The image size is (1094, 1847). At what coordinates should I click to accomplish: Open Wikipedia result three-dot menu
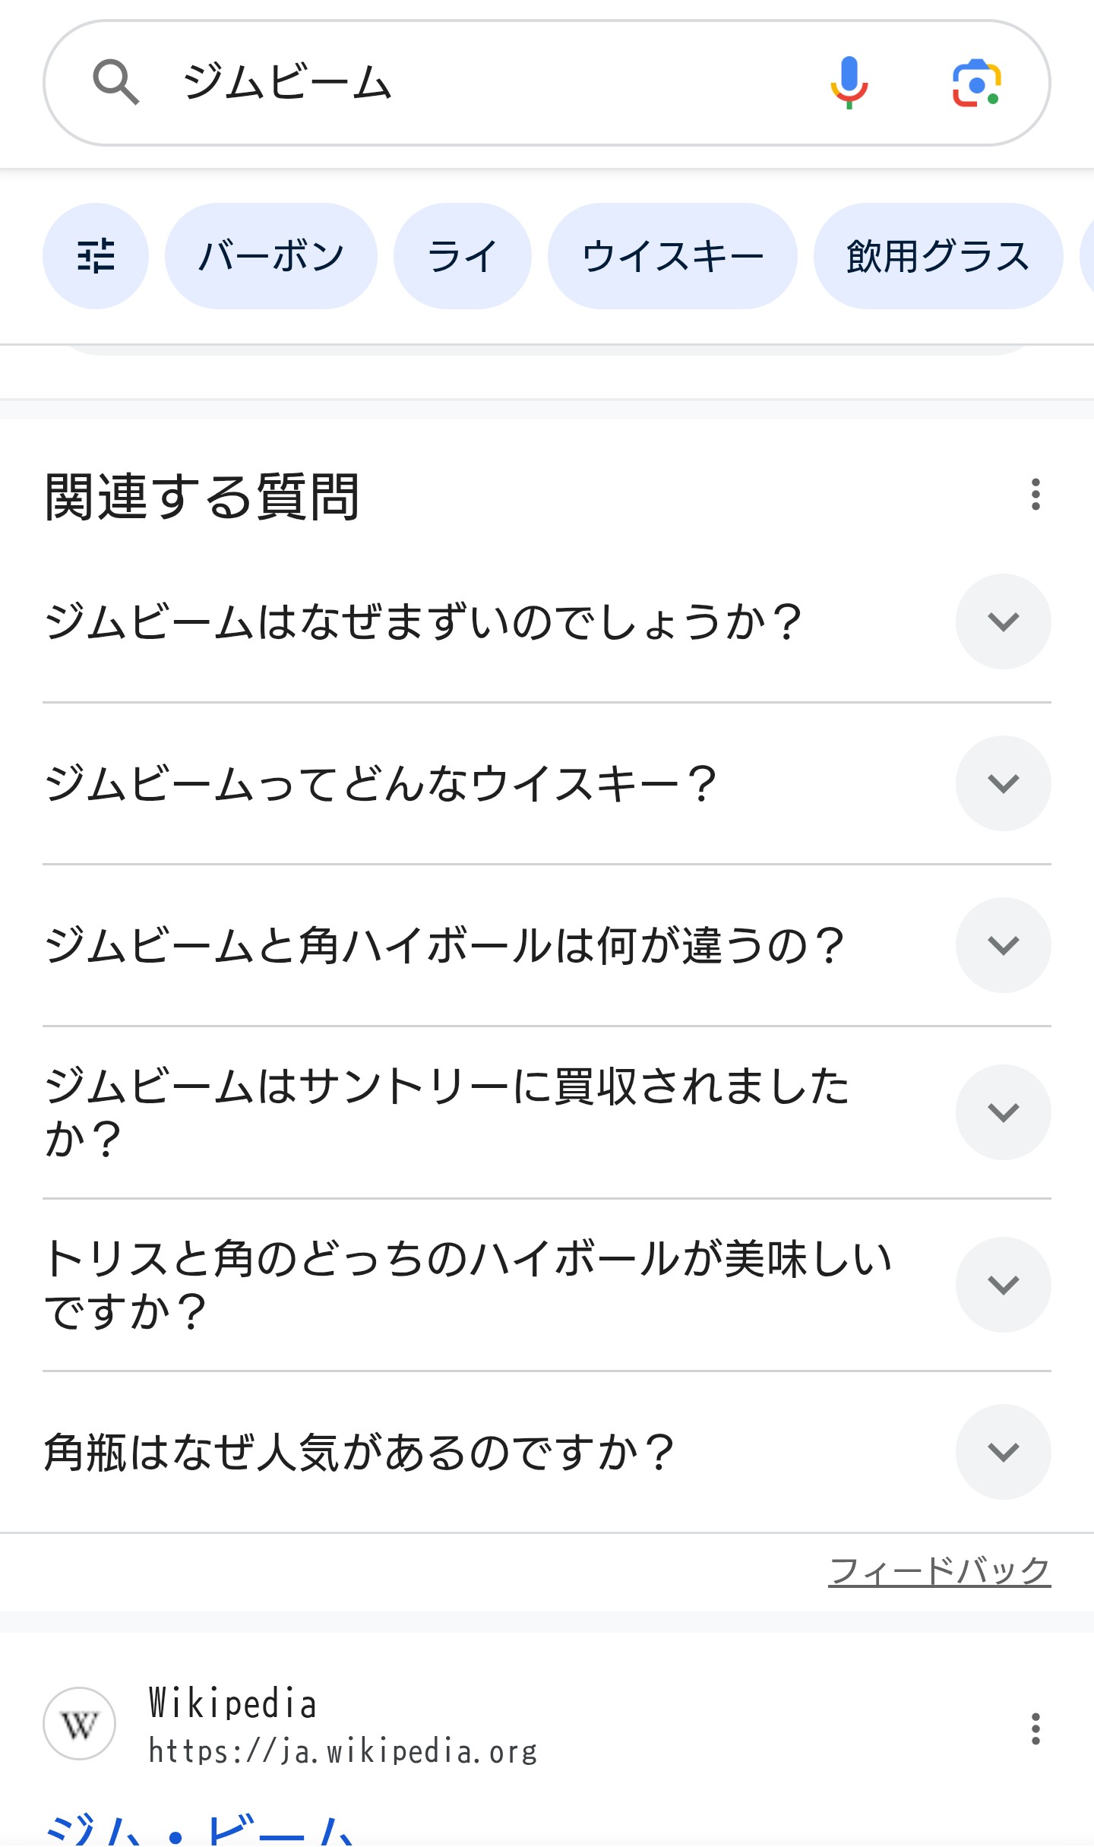tap(1035, 1728)
